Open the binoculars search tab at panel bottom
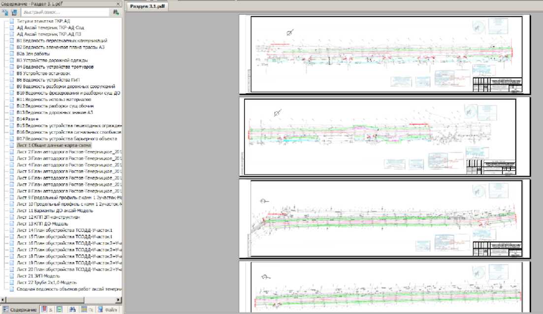 click(x=72, y=310)
